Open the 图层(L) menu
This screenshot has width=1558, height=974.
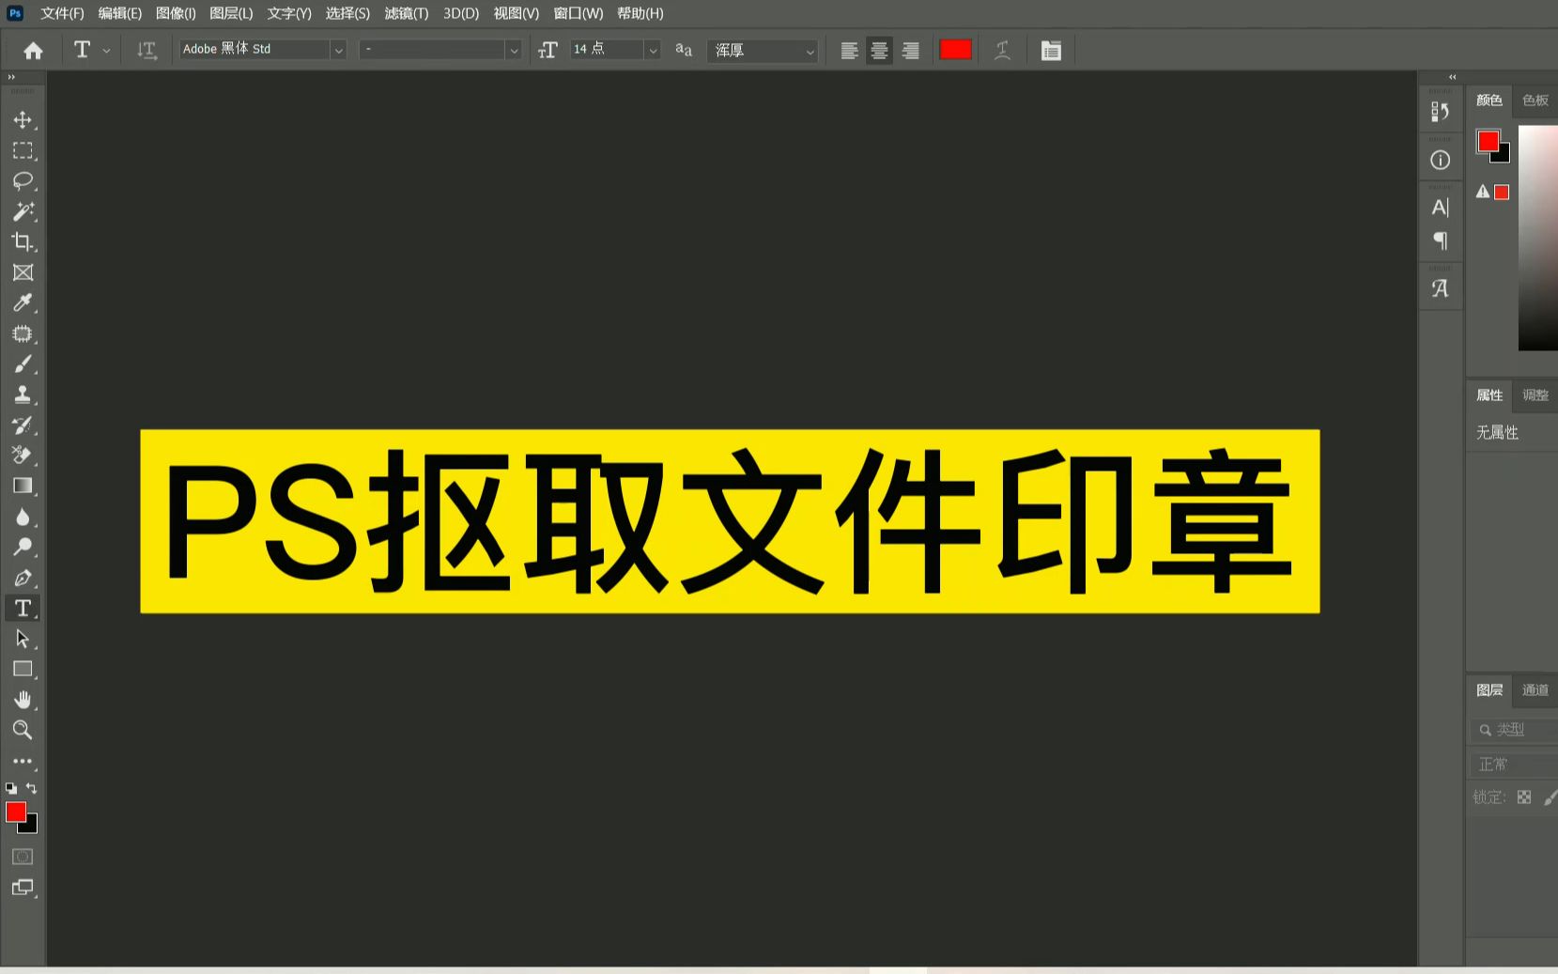coord(231,13)
